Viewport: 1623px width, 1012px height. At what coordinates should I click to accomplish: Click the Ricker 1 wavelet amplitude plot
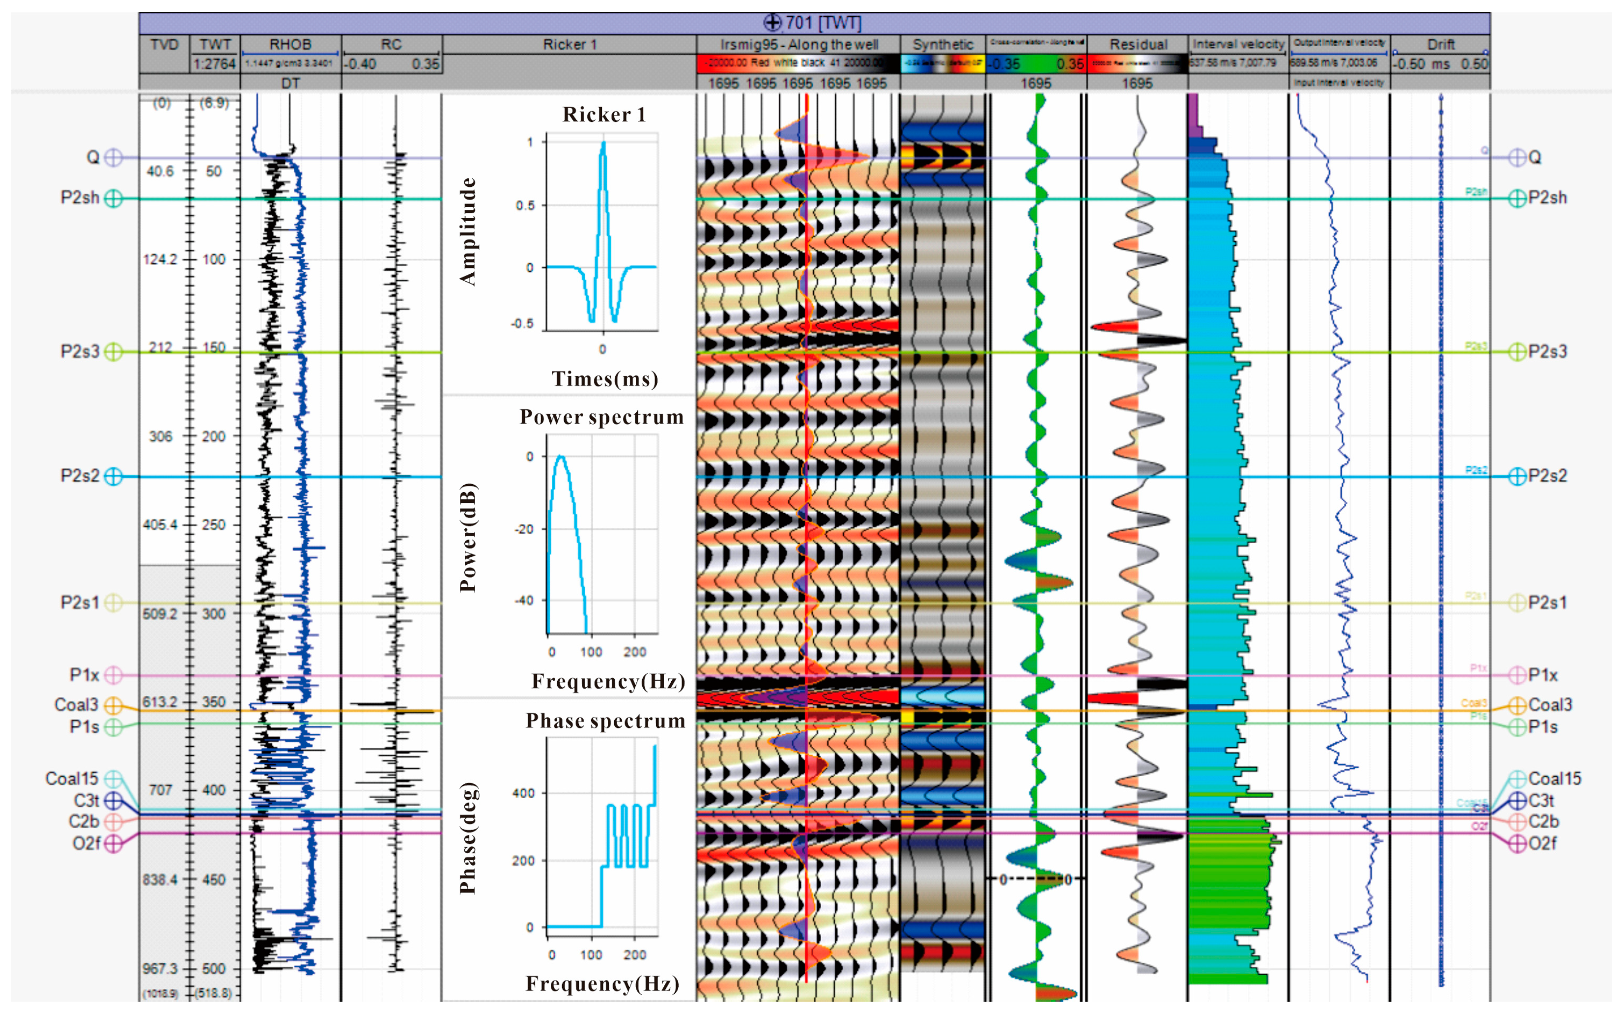tap(602, 231)
